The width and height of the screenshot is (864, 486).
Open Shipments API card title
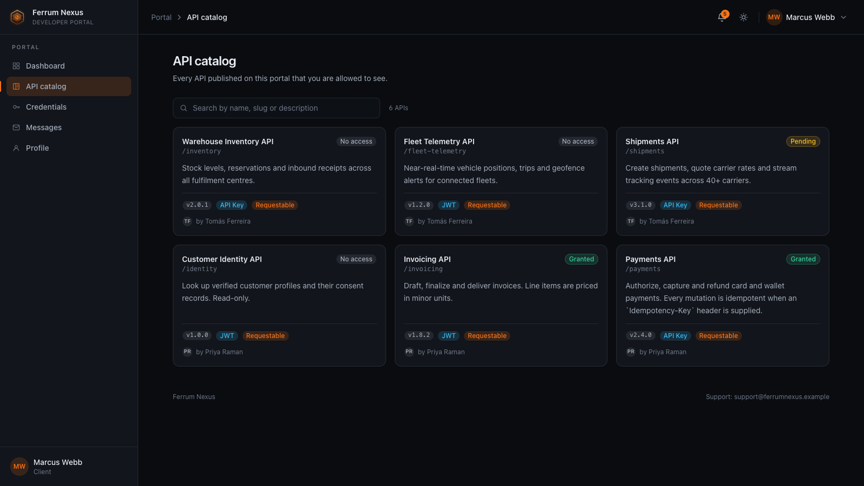652,141
